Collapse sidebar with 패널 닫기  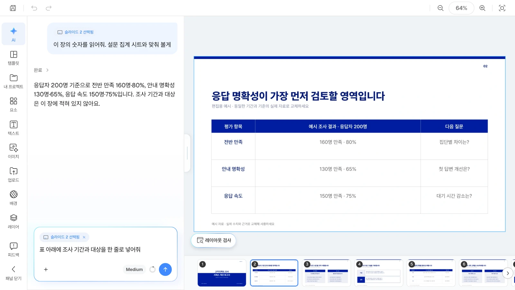(14, 273)
